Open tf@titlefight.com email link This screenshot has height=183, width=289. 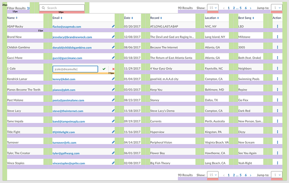click(x=64, y=132)
